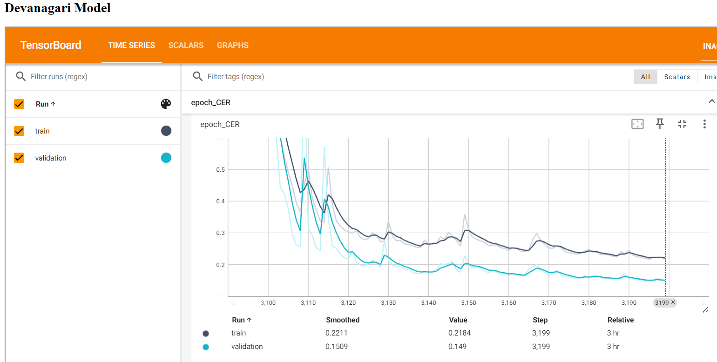Select the Scalars filter button
717x362 pixels.
[x=676, y=77]
